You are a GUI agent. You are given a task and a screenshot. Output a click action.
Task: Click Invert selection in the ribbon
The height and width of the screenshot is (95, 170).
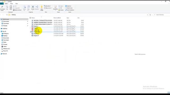point(70,10)
